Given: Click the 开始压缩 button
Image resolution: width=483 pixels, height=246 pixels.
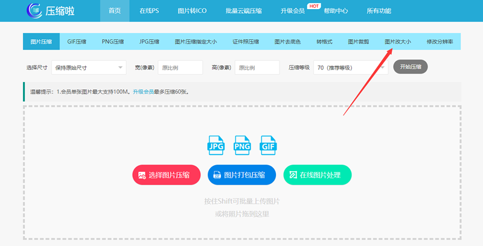Looking at the screenshot, I should pyautogui.click(x=411, y=67).
